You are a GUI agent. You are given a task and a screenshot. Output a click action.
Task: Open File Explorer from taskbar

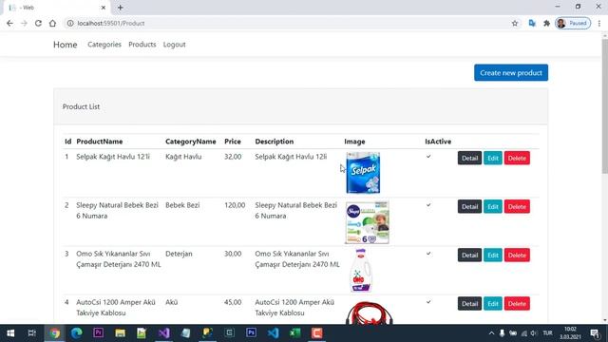[x=120, y=333]
